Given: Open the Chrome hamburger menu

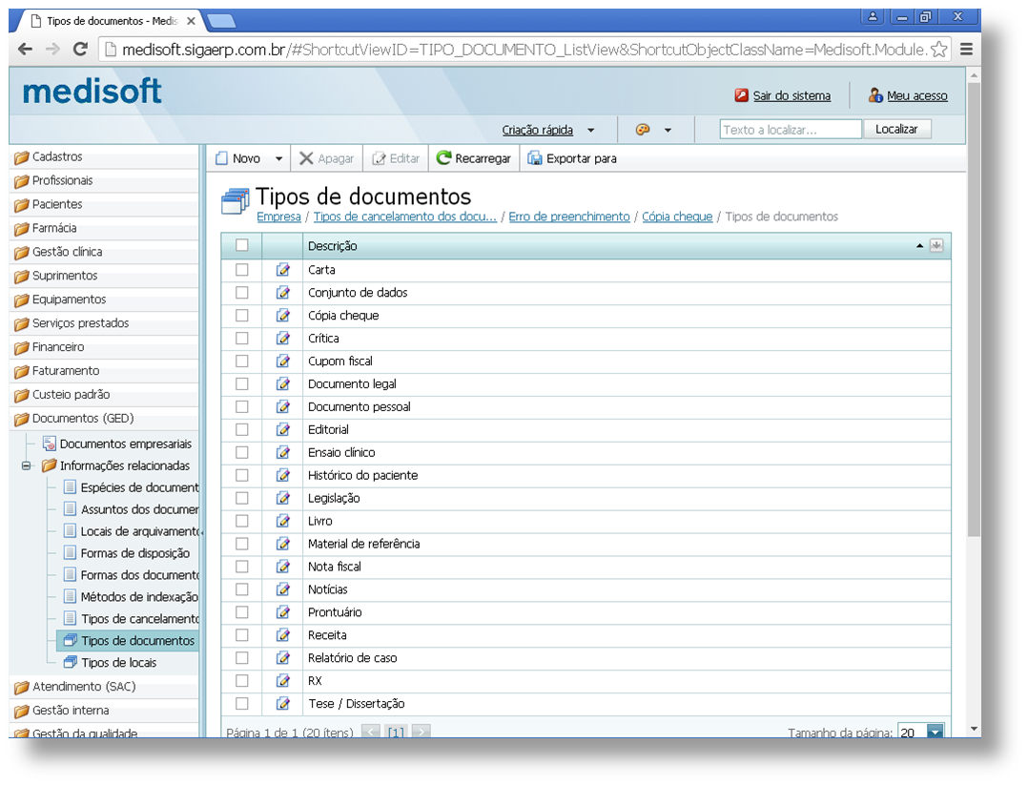Looking at the screenshot, I should click(966, 50).
